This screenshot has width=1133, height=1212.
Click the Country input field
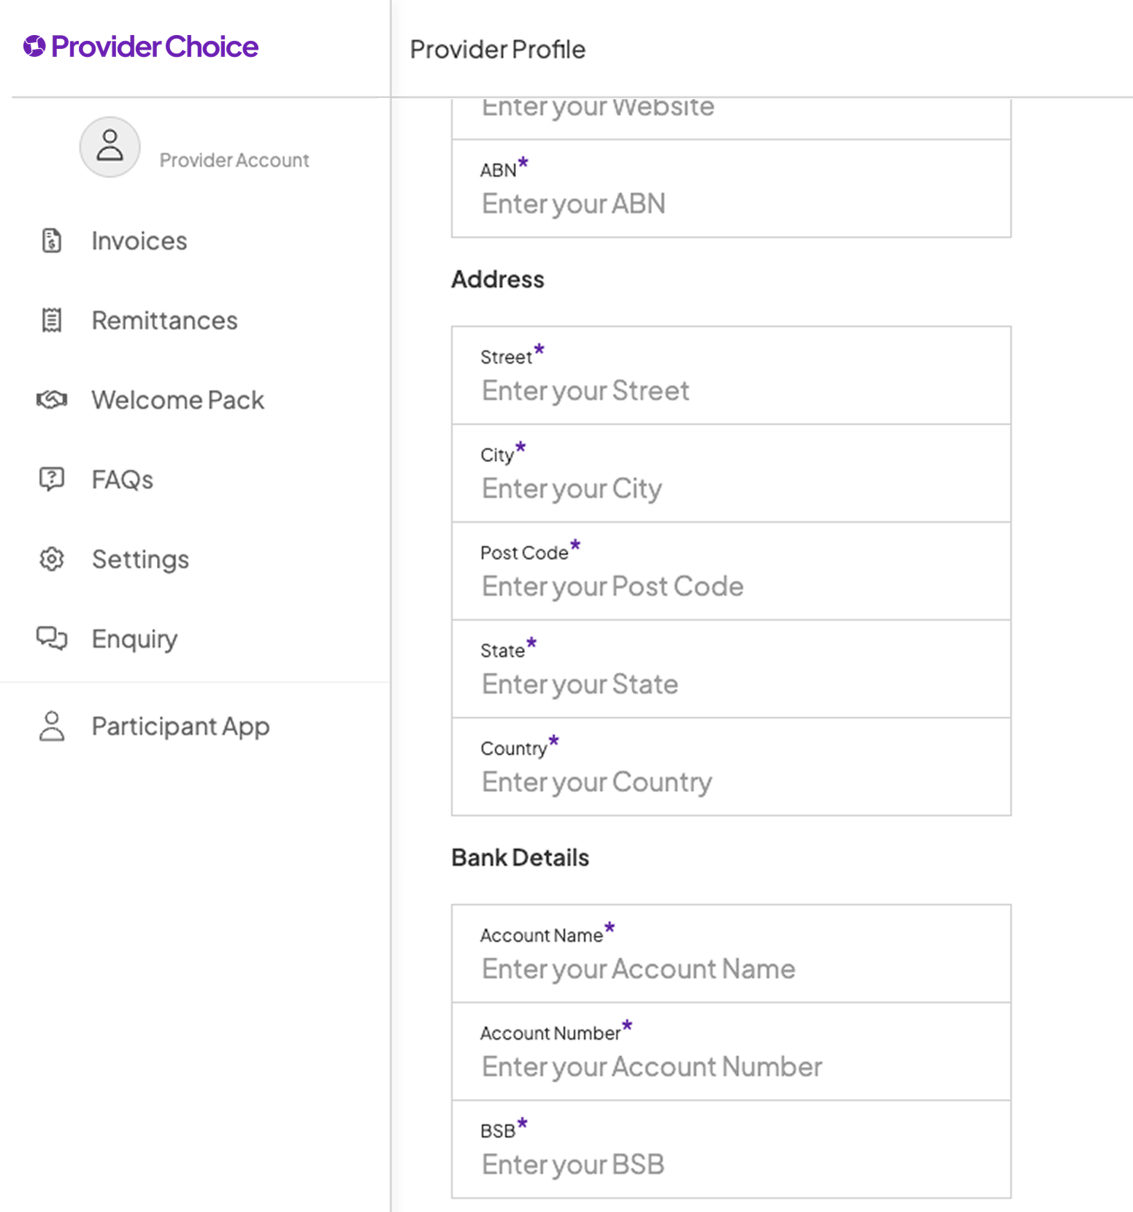(x=730, y=782)
